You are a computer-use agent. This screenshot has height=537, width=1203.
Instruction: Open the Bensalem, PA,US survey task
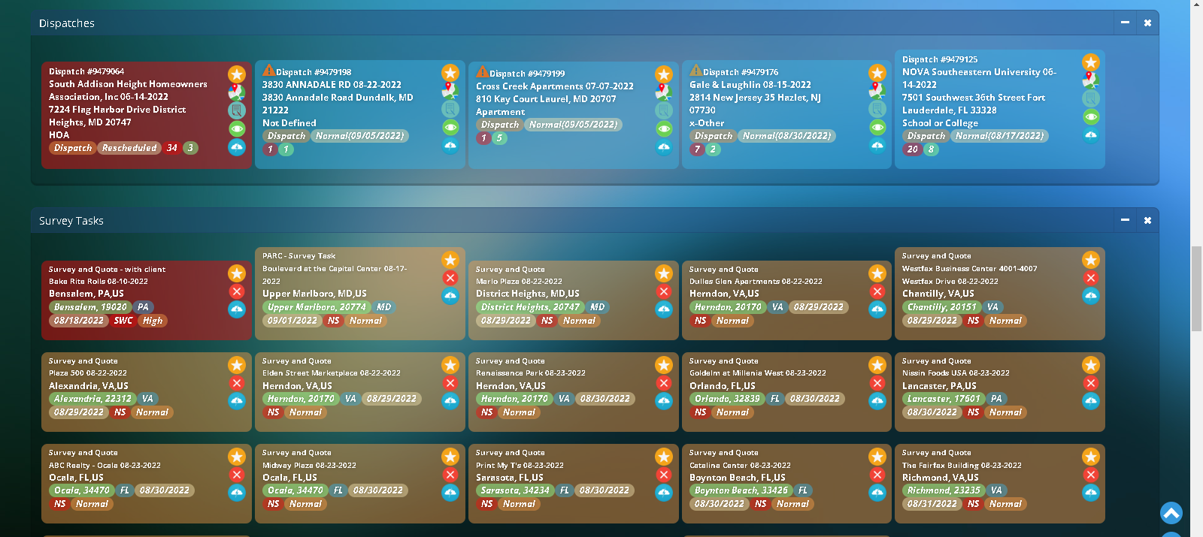[147, 300]
